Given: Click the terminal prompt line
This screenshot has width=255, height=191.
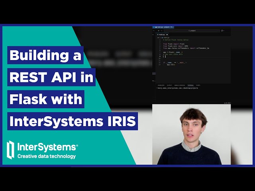Looking at the screenshot, I should 178,88.
